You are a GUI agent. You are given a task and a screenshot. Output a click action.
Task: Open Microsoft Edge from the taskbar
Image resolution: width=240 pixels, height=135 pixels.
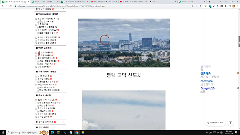pos(52,132)
